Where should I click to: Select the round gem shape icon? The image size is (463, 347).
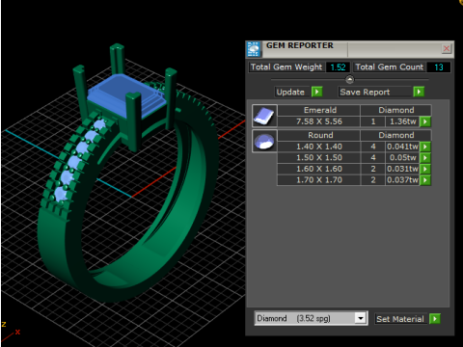(x=264, y=141)
